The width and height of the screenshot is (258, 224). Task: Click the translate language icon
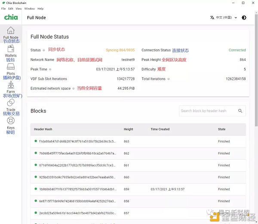(212, 18)
